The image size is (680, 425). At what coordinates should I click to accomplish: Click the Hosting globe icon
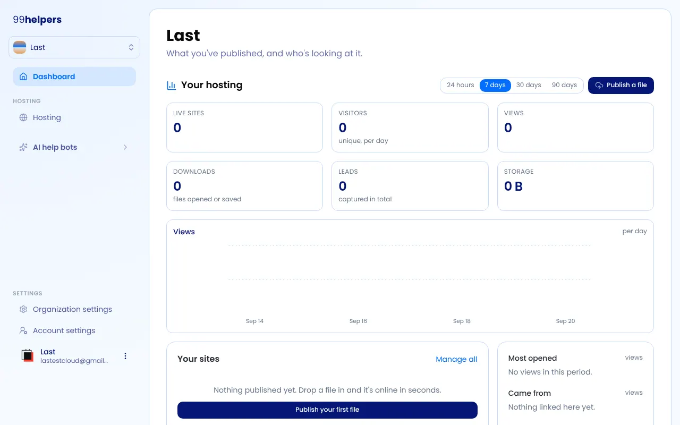(x=23, y=117)
